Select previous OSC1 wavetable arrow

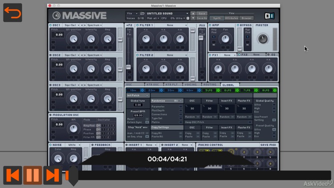point(82,25)
